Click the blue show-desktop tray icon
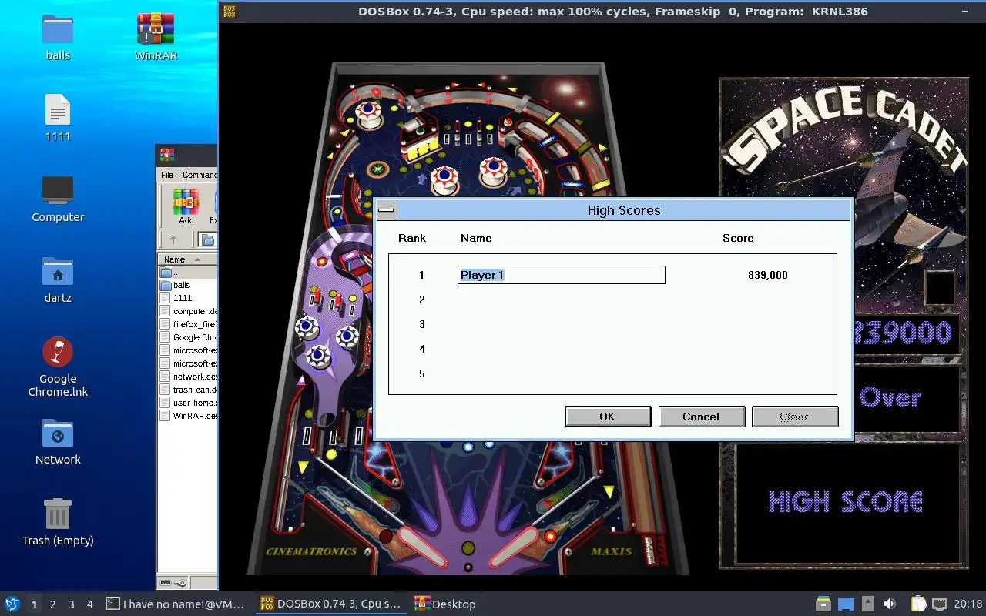This screenshot has height=616, width=986. [846, 604]
